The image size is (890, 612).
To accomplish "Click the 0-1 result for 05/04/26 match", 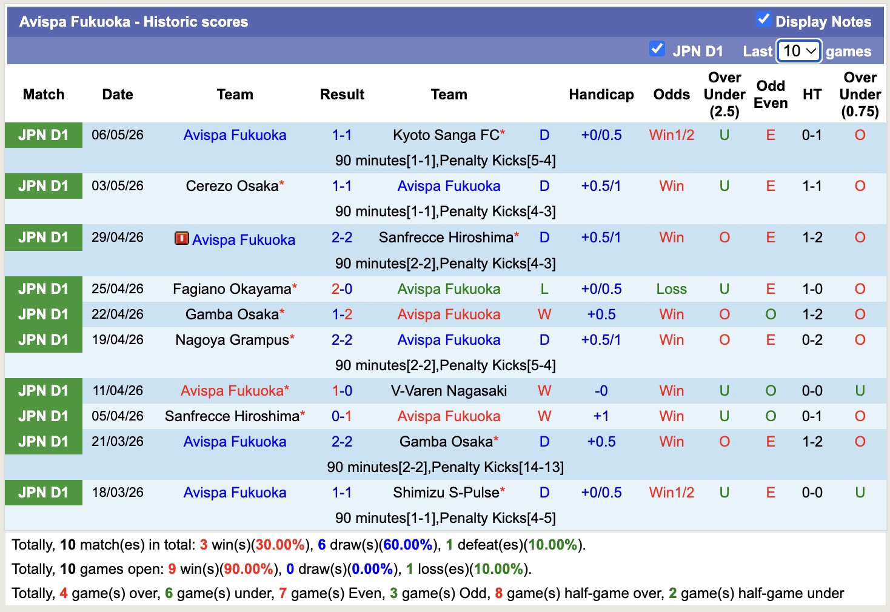I will pos(342,416).
